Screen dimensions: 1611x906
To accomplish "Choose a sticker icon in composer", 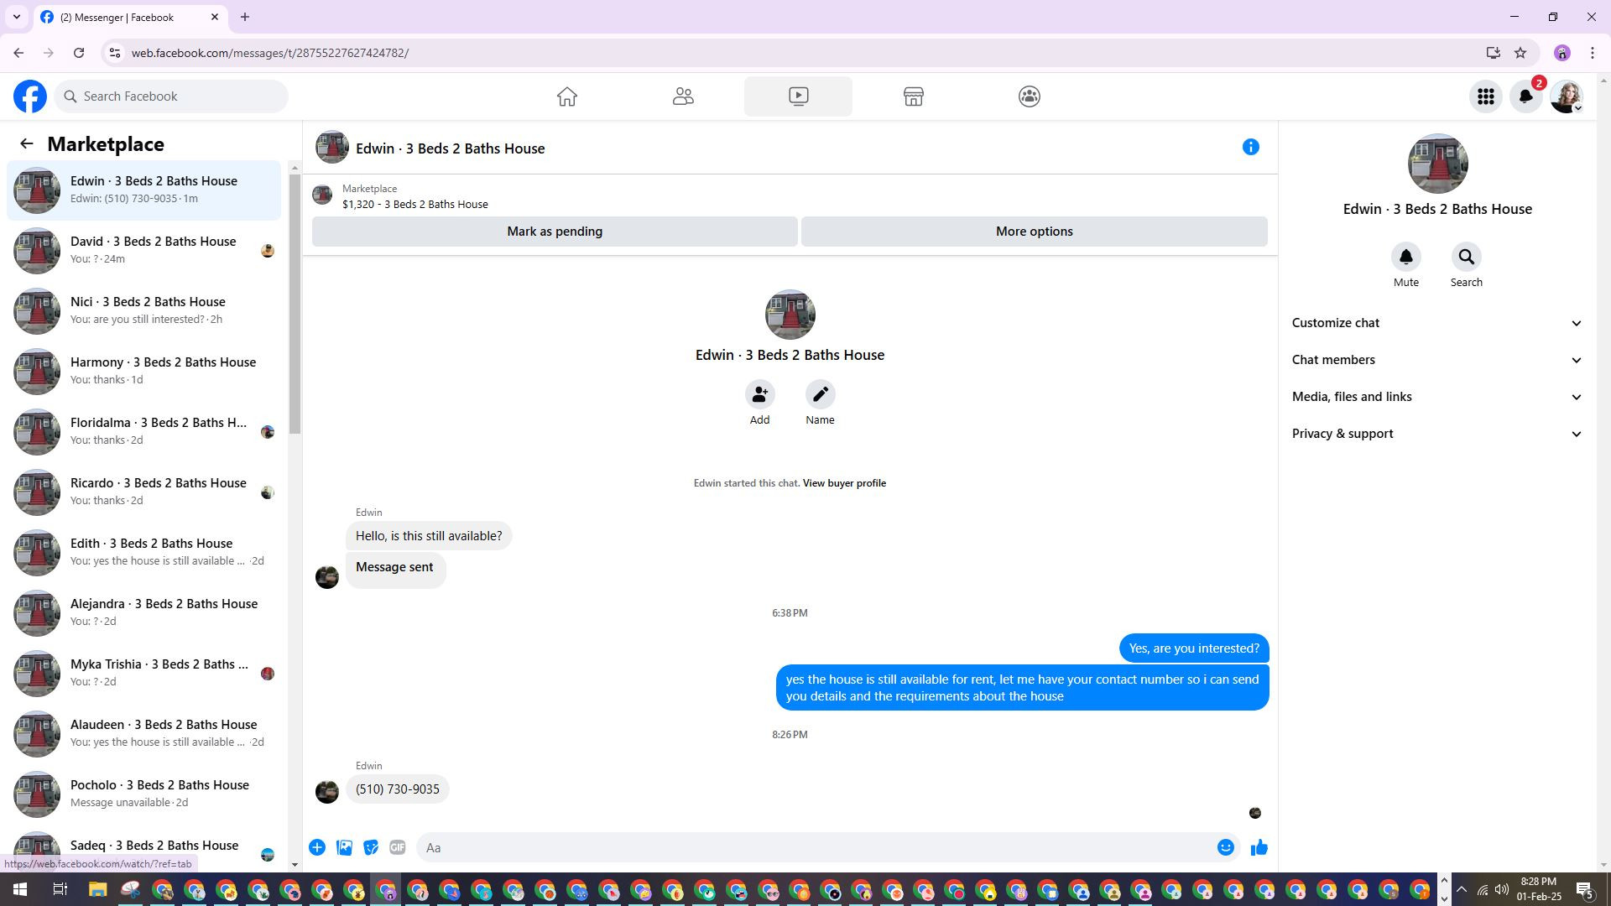I will [x=371, y=847].
